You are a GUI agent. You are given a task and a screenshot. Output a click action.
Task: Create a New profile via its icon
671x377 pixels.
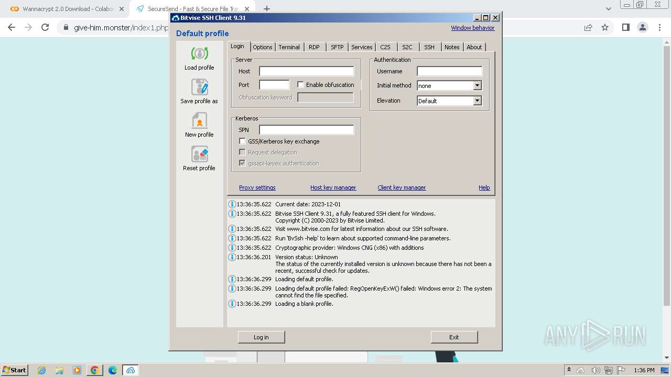point(199,120)
